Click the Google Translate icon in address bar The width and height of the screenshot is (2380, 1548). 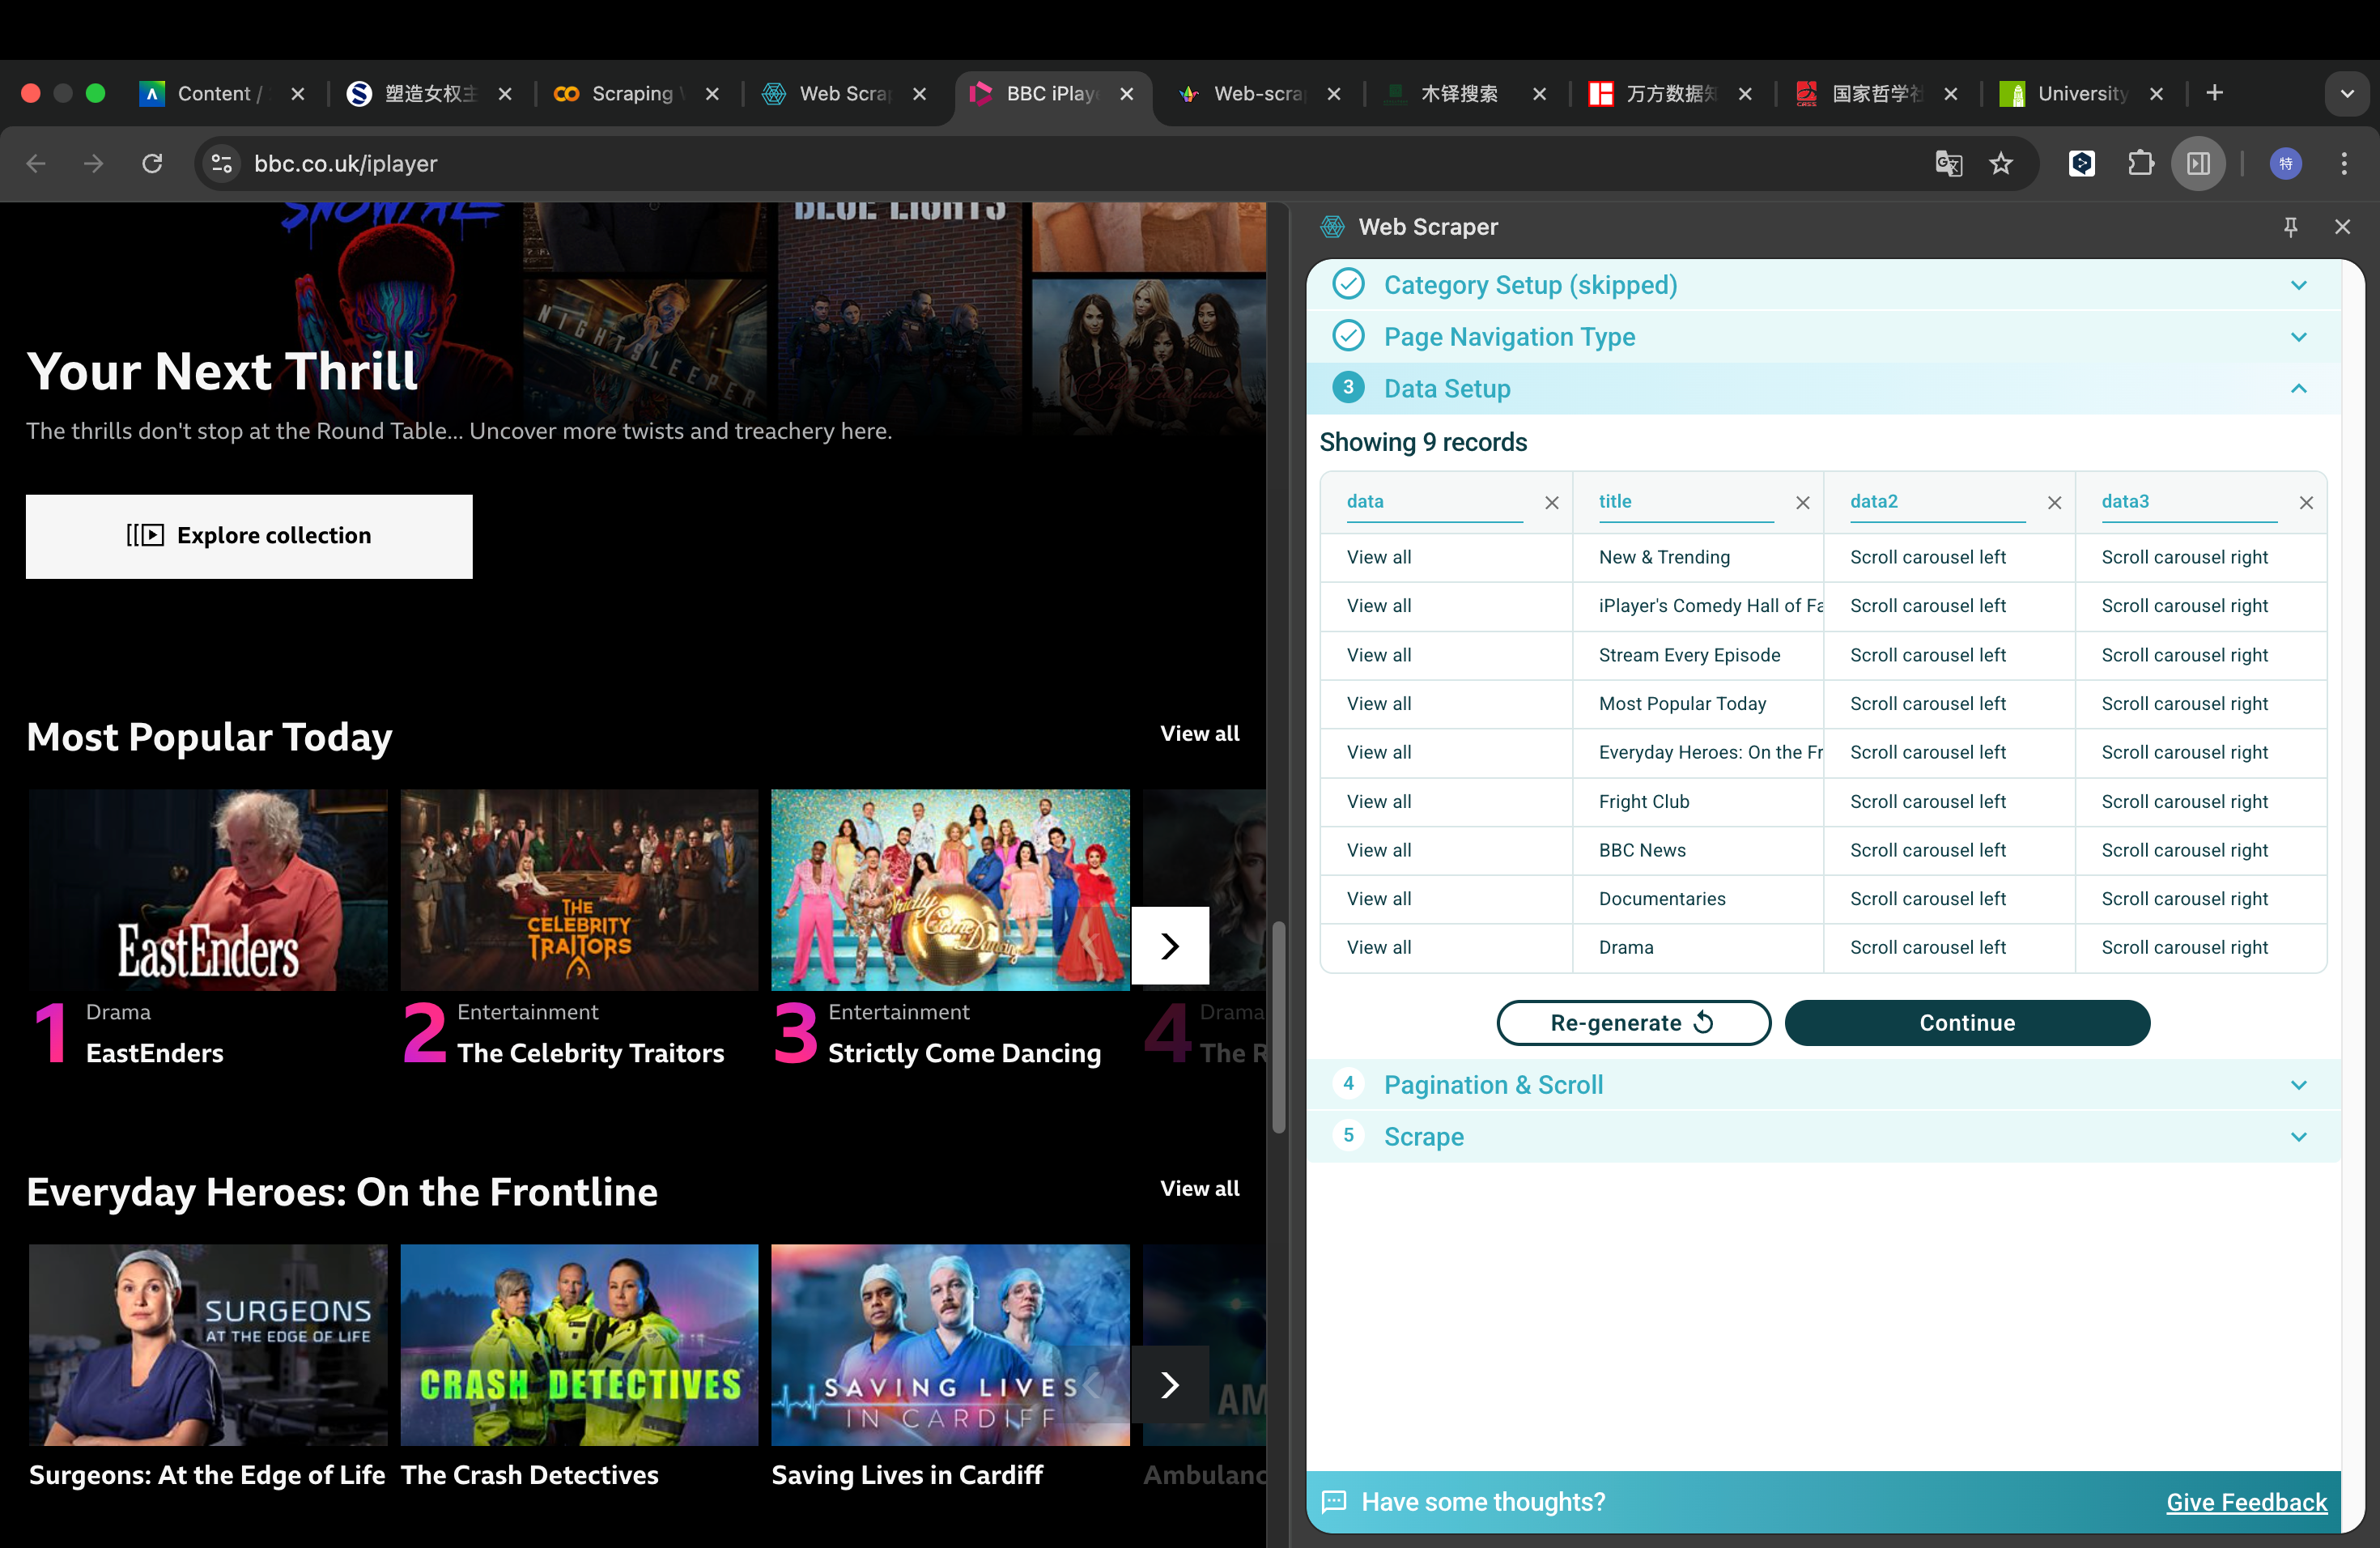tap(1948, 163)
